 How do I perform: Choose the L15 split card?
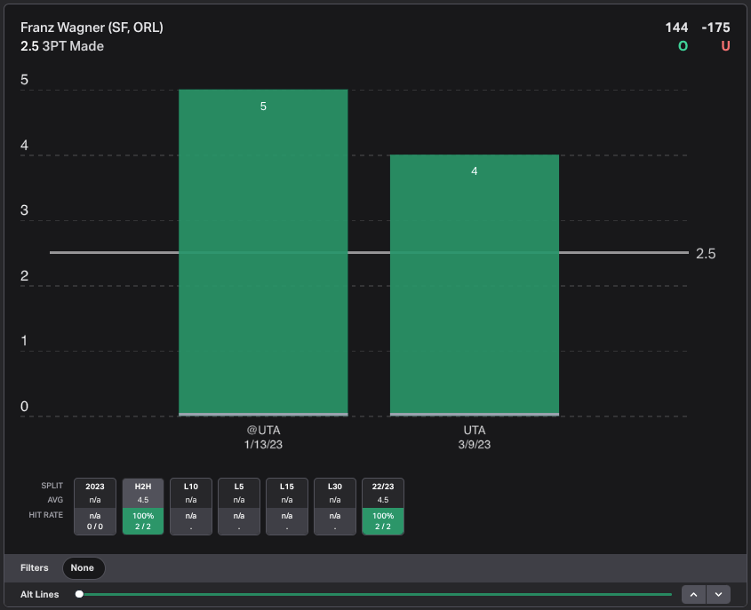(287, 506)
